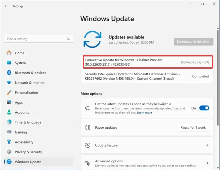The image size is (220, 170).
Task: Select Windows Update in the sidebar
Action: coord(38,162)
